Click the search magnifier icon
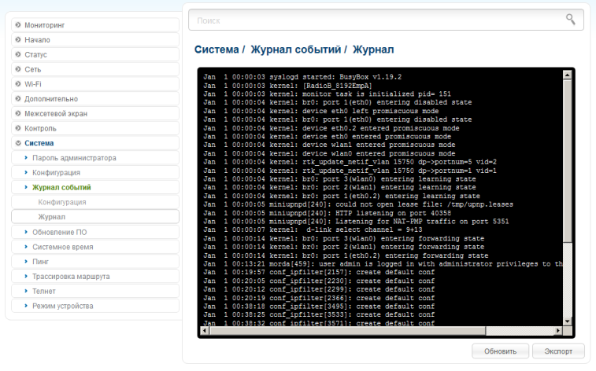This screenshot has height=371, width=596. pyautogui.click(x=570, y=19)
